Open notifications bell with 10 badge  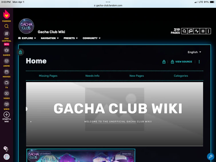(6, 149)
